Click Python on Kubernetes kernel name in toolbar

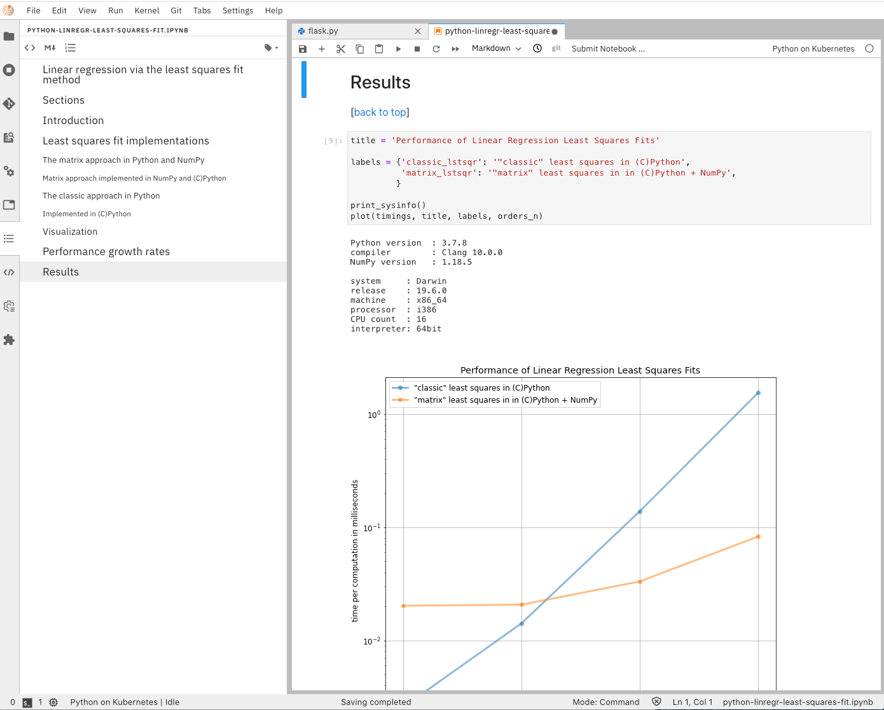[x=813, y=48]
